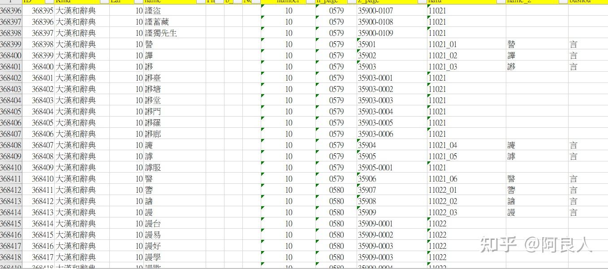This screenshot has height=269, width=608.
Task: Select the name cell 謼服
Action: pos(175,168)
